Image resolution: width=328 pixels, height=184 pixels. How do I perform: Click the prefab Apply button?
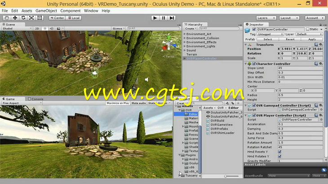(312, 39)
